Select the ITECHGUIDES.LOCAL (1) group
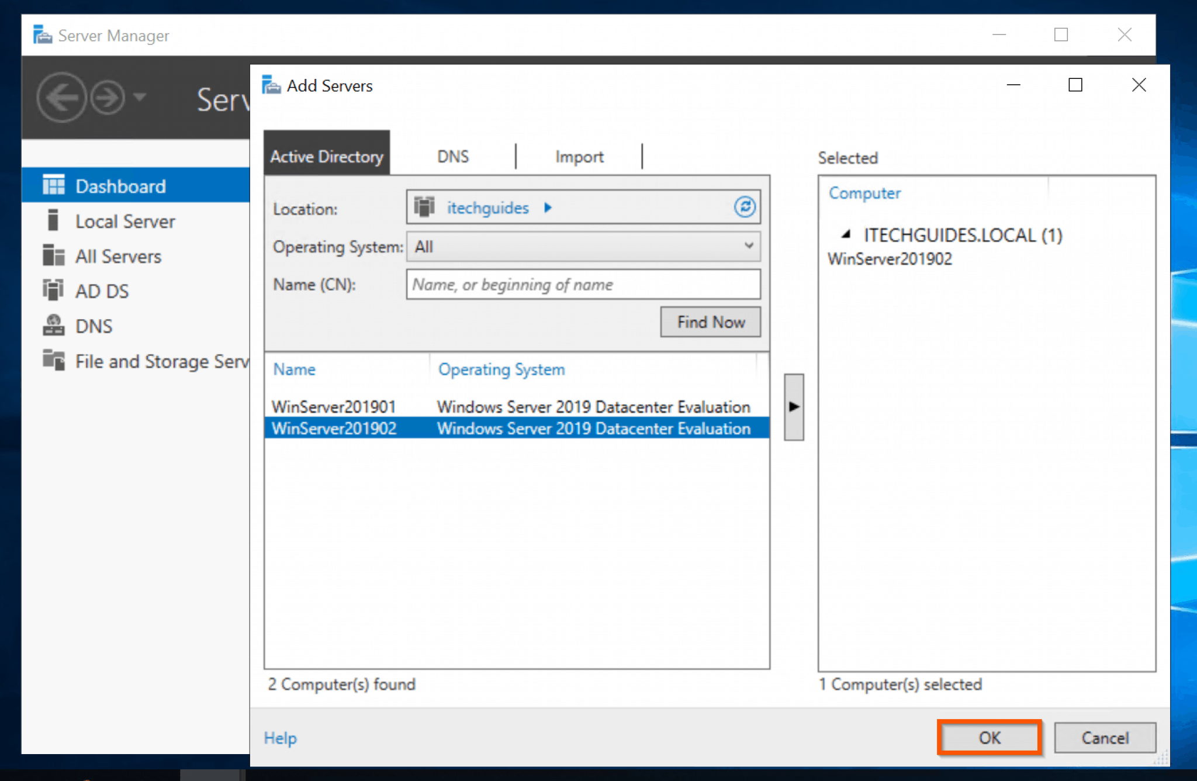The image size is (1197, 781). click(x=963, y=235)
